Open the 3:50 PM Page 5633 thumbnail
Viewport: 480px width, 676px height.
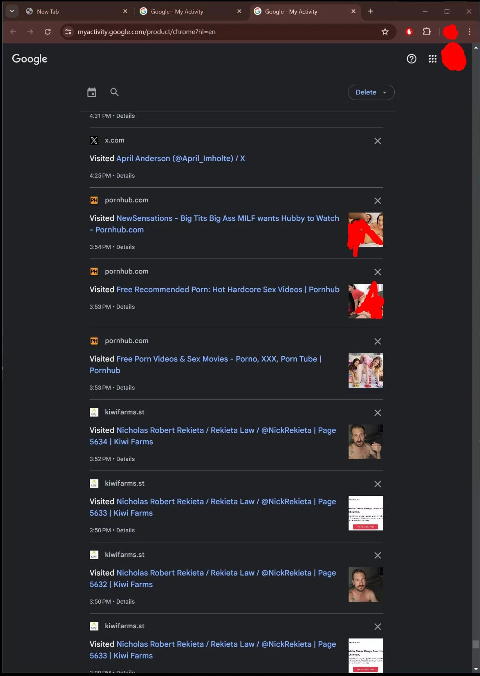366,513
